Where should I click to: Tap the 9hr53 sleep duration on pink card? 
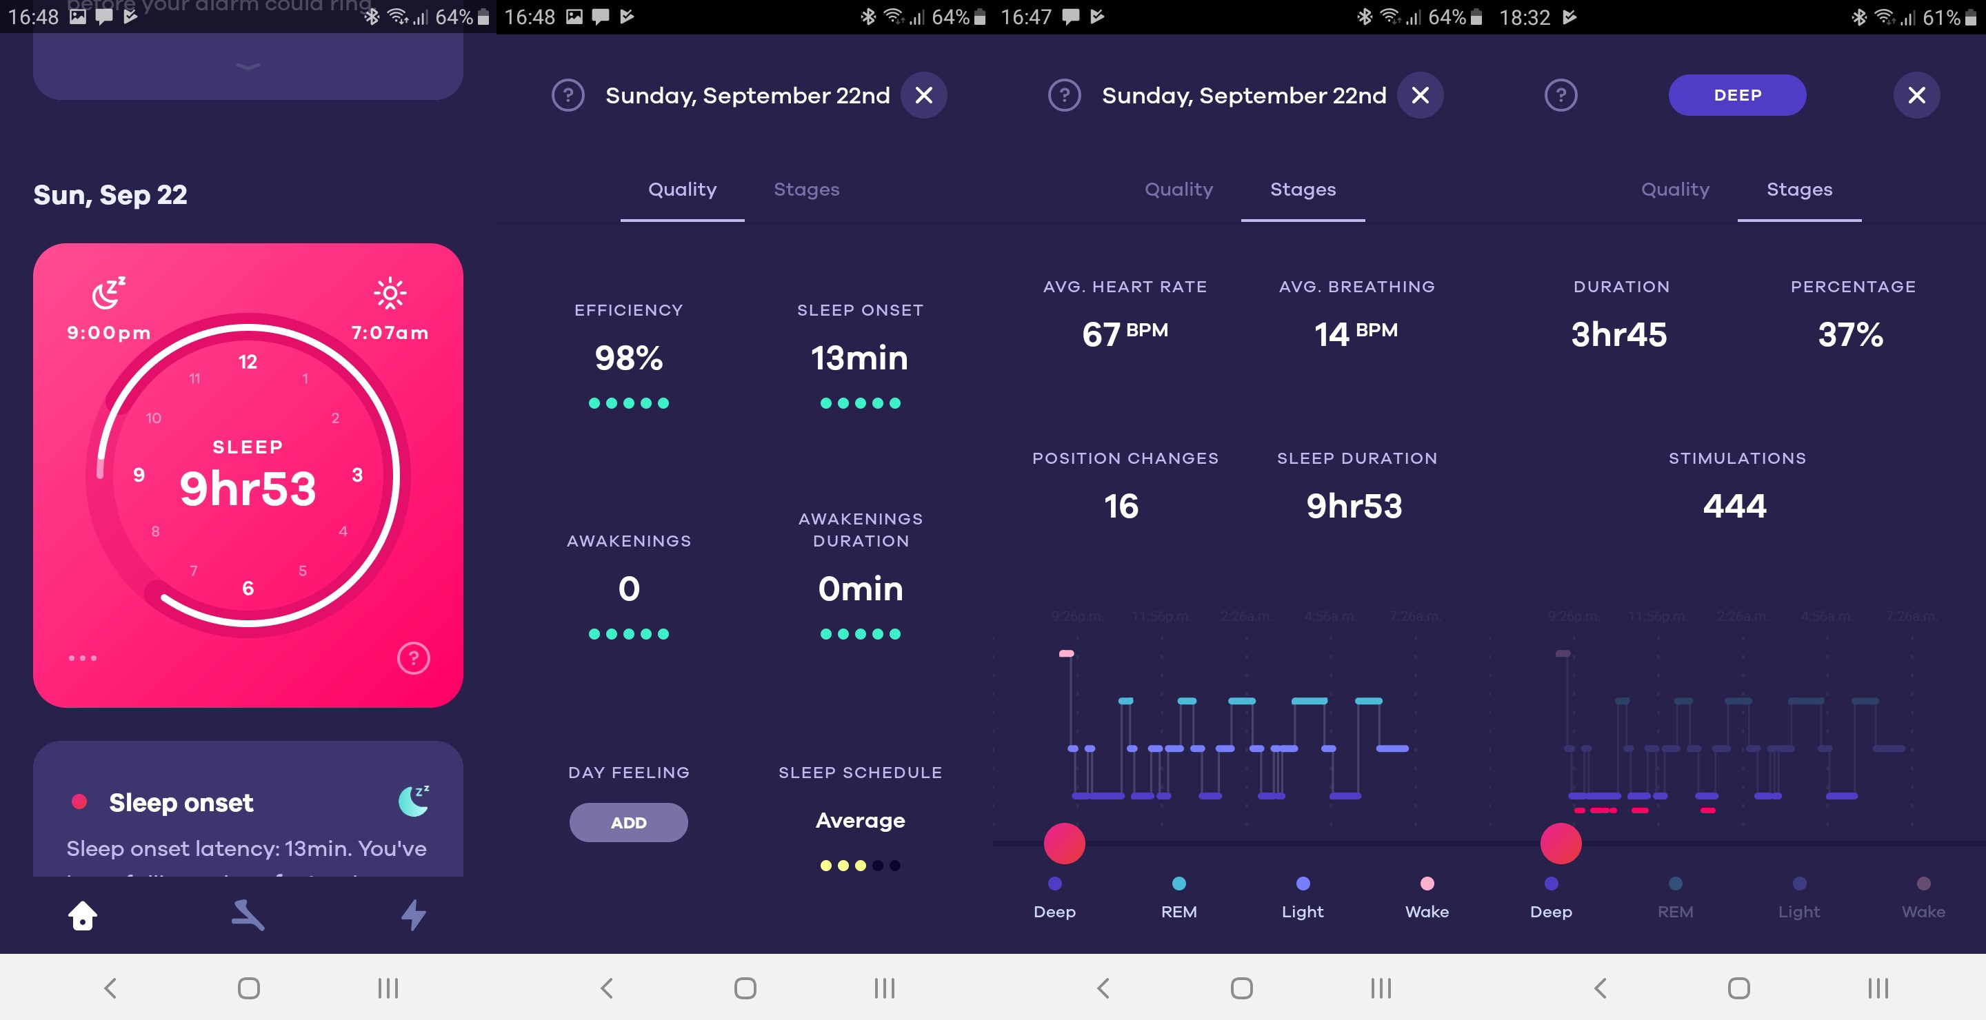[x=248, y=489]
